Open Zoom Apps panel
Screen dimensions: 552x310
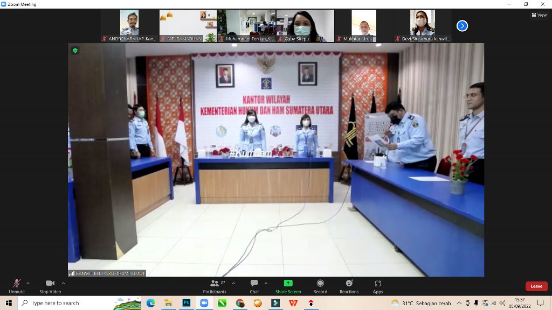click(378, 285)
